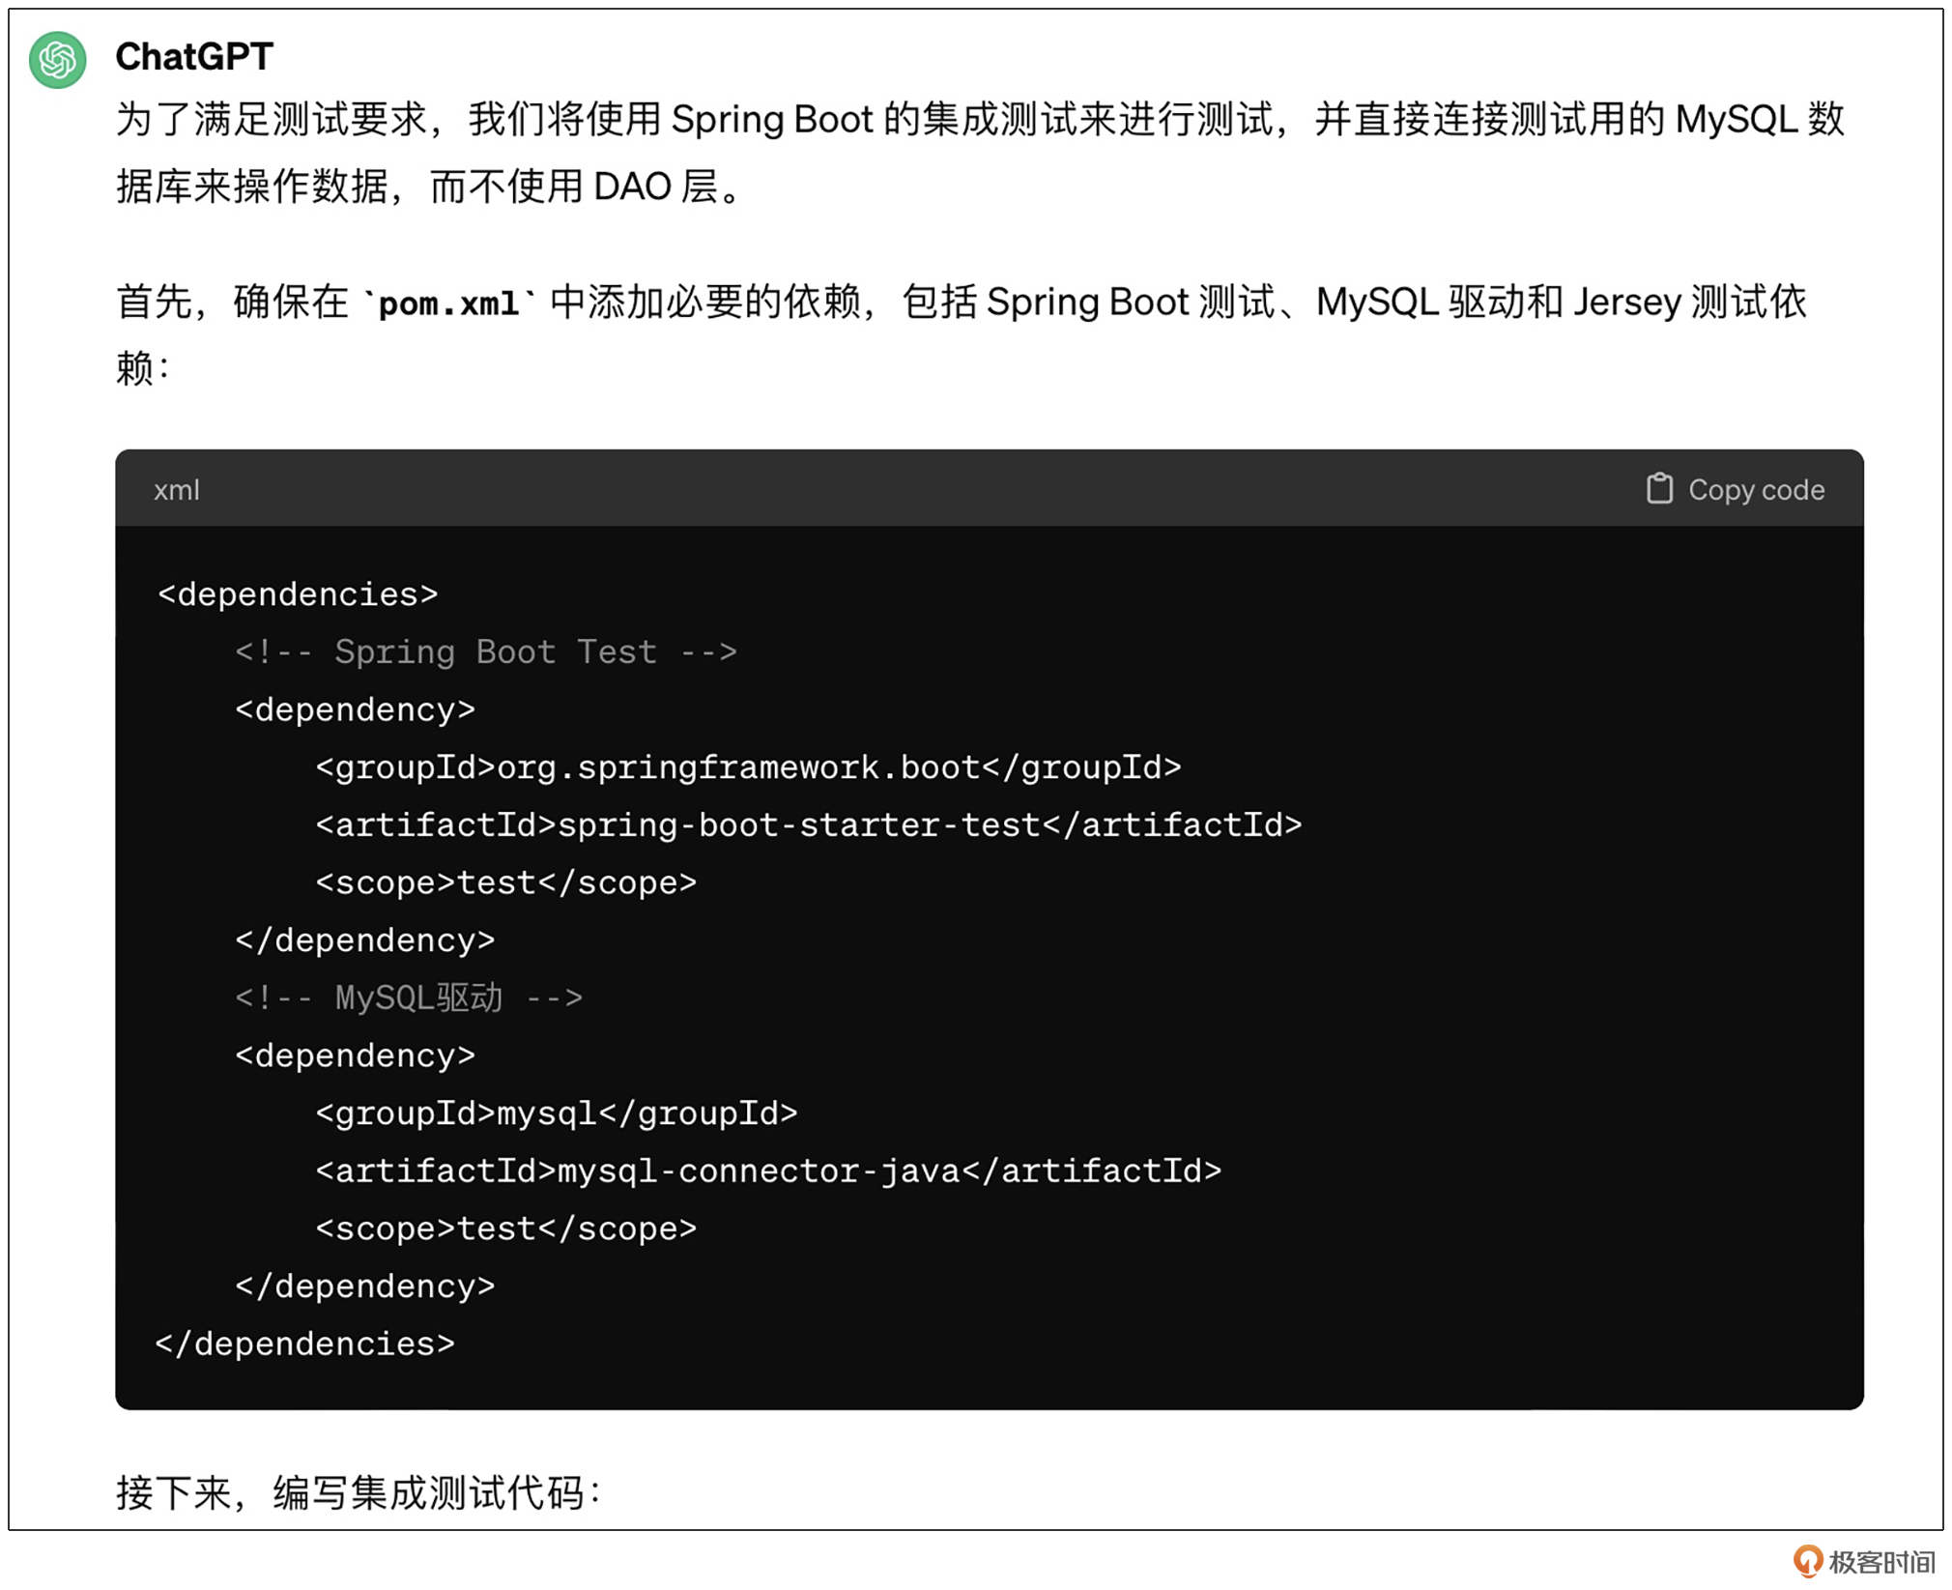The width and height of the screenshot is (1952, 1590).
Task: Click the first </dependency> closing tag before MySQL comment
Action: pyautogui.click(x=364, y=940)
